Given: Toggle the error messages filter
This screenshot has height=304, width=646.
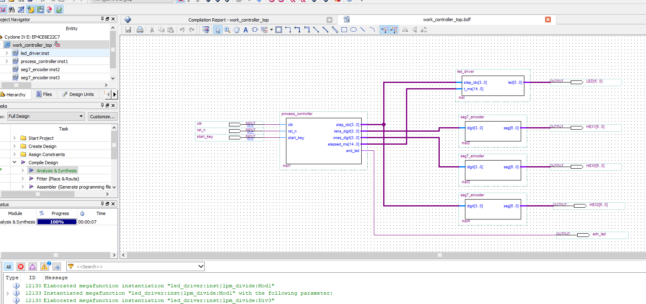Looking at the screenshot, I should pyautogui.click(x=21, y=267).
